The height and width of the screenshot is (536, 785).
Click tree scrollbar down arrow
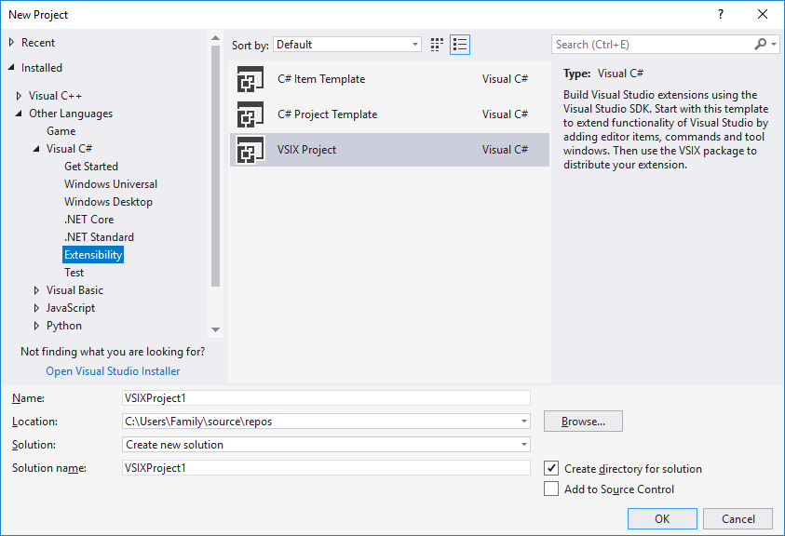tap(216, 329)
